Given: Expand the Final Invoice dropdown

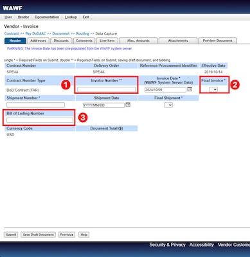Looking at the screenshot, I should (x=213, y=89).
